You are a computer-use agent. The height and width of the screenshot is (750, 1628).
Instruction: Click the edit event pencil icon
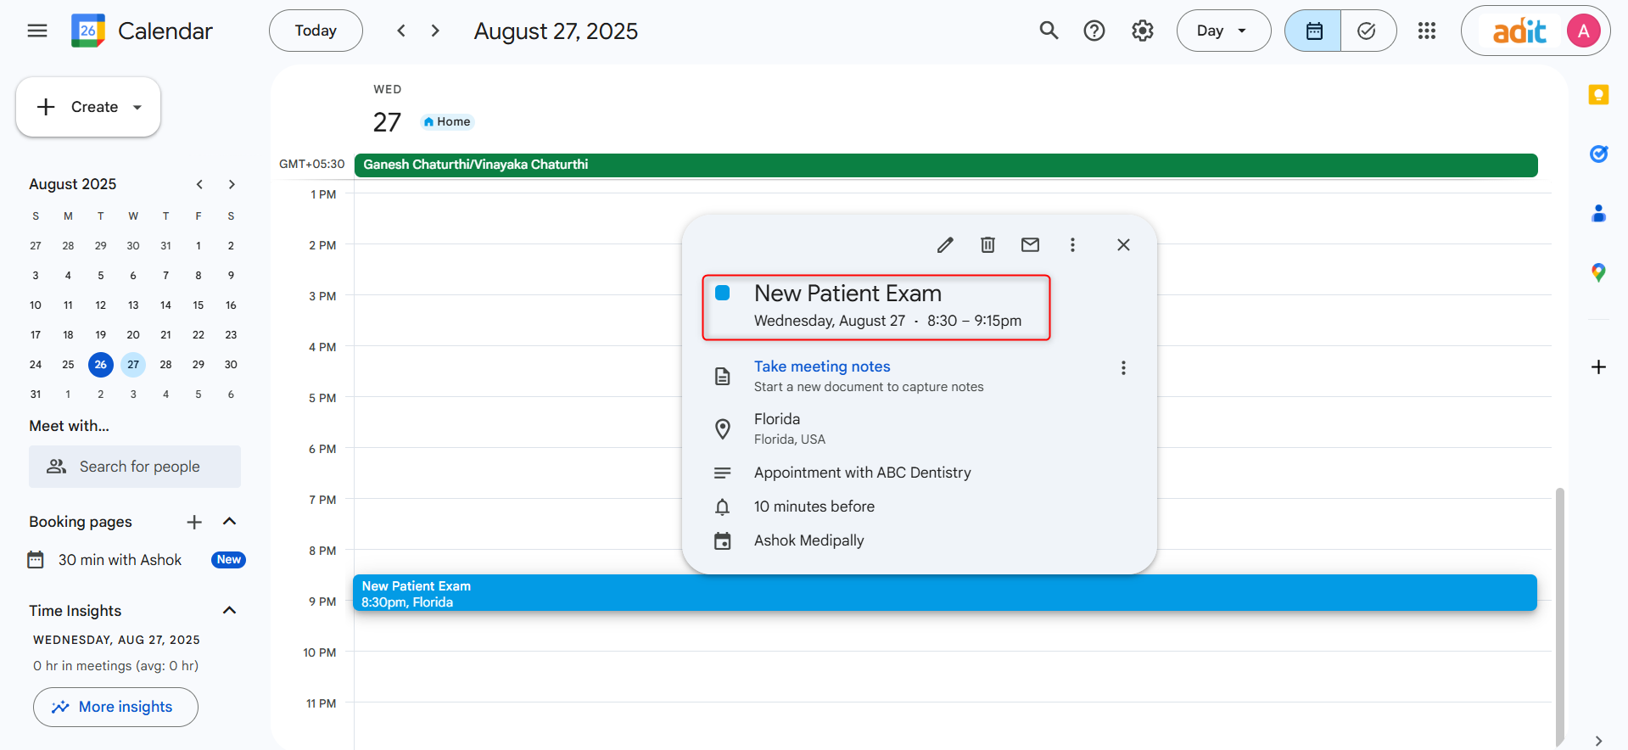[x=945, y=245]
